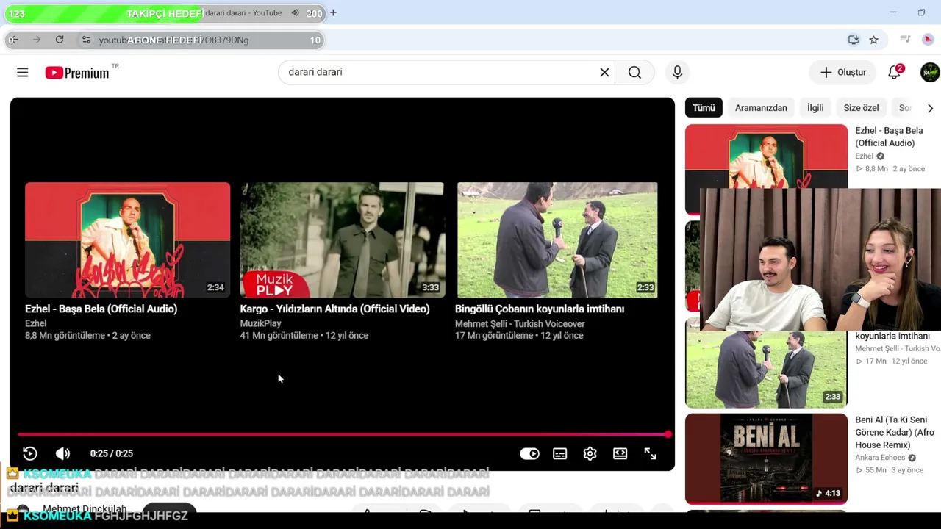Open the account avatar menu
Image resolution: width=941 pixels, height=529 pixels.
[x=930, y=72]
